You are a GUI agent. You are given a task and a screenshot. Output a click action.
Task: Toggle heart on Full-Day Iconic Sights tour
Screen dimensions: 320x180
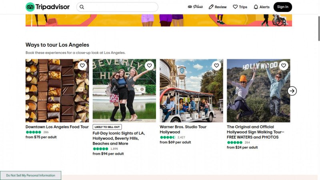click(149, 66)
